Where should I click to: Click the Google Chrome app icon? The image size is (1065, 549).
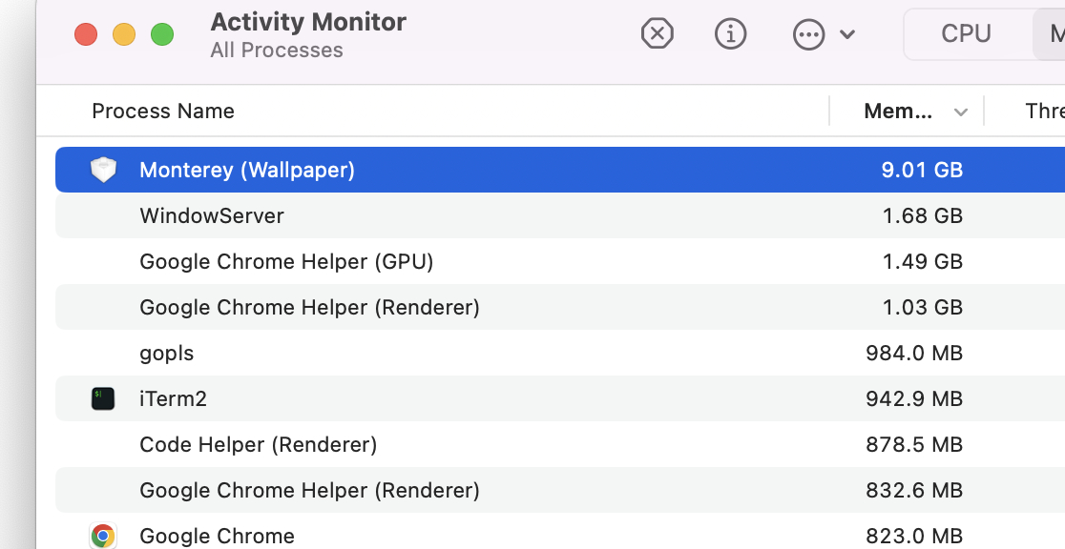[x=103, y=536]
